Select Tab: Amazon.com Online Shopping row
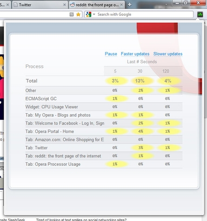This screenshot has height=221, width=207. (x=104, y=140)
